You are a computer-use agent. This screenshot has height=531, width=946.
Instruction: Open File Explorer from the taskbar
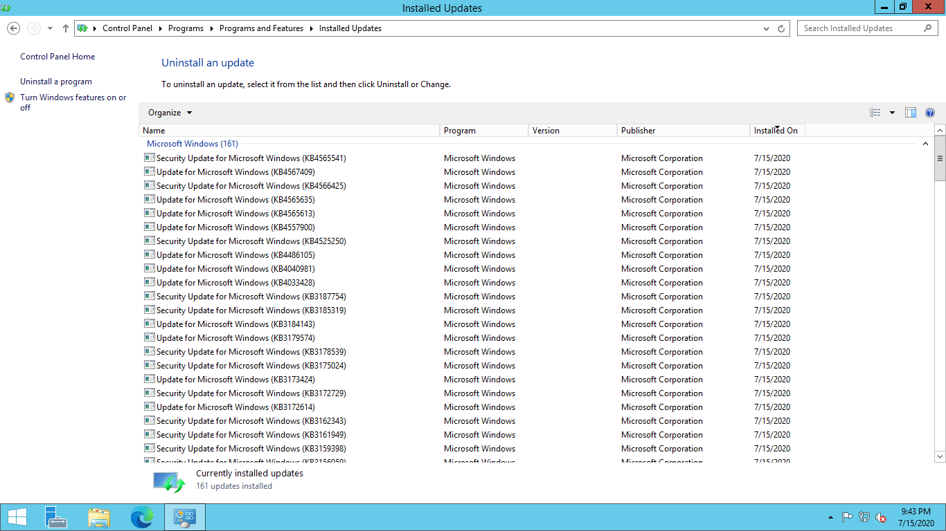coord(99,517)
